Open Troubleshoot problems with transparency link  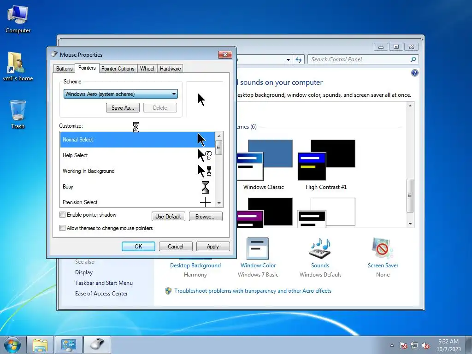(253, 291)
